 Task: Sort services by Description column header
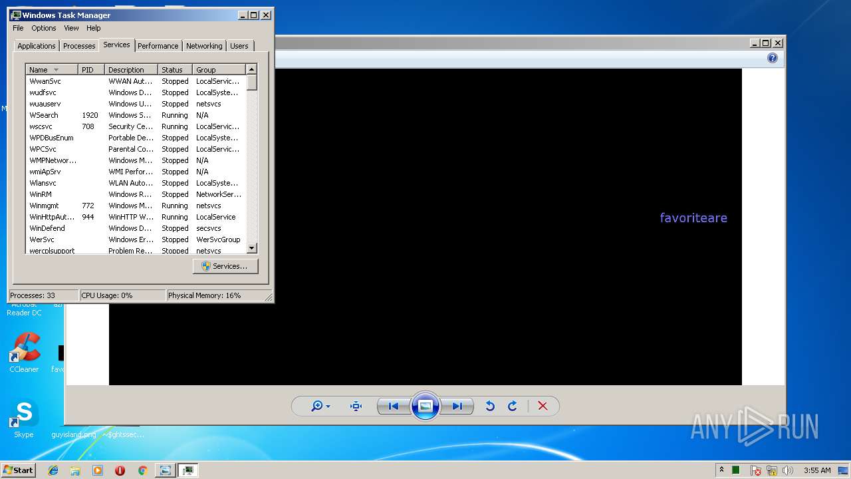point(132,70)
